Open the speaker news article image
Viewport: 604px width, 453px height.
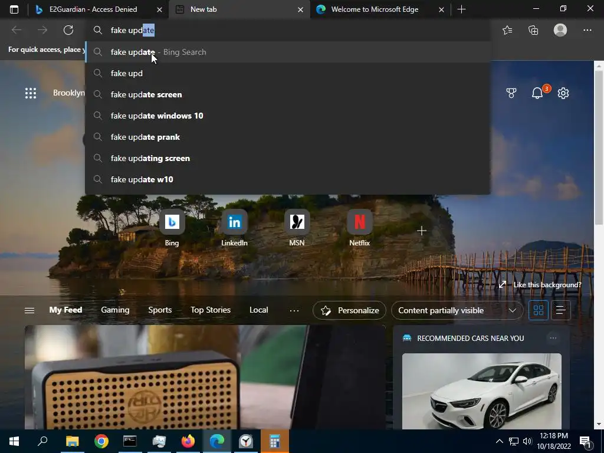point(205,377)
